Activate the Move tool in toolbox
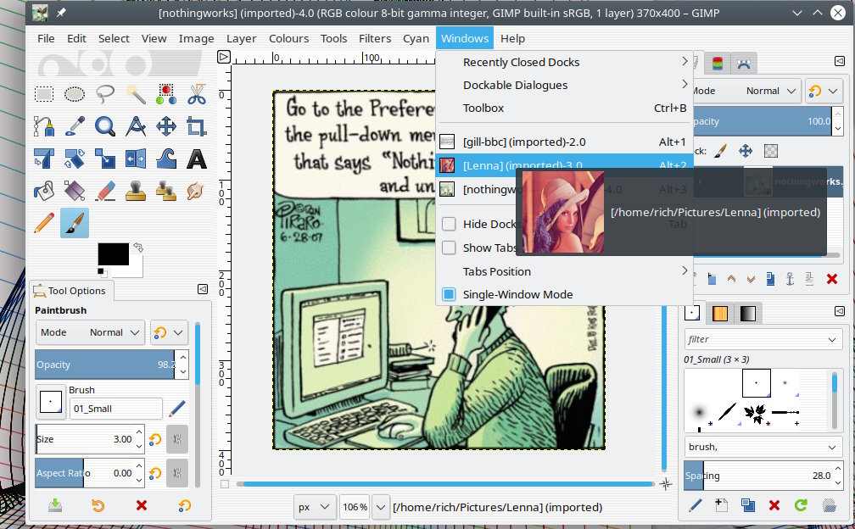The height and width of the screenshot is (529, 855). pos(166,126)
